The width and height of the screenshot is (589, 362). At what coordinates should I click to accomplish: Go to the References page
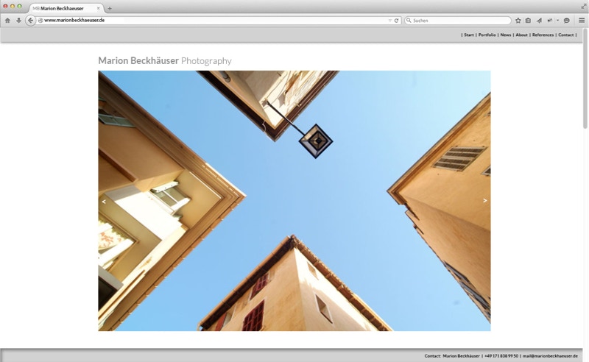point(543,35)
